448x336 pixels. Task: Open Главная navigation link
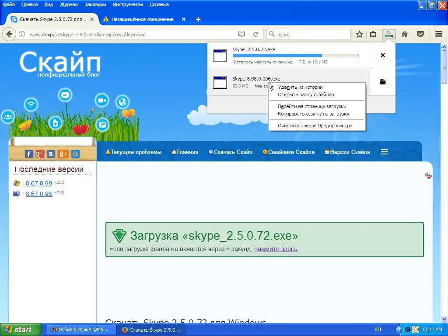coord(185,152)
